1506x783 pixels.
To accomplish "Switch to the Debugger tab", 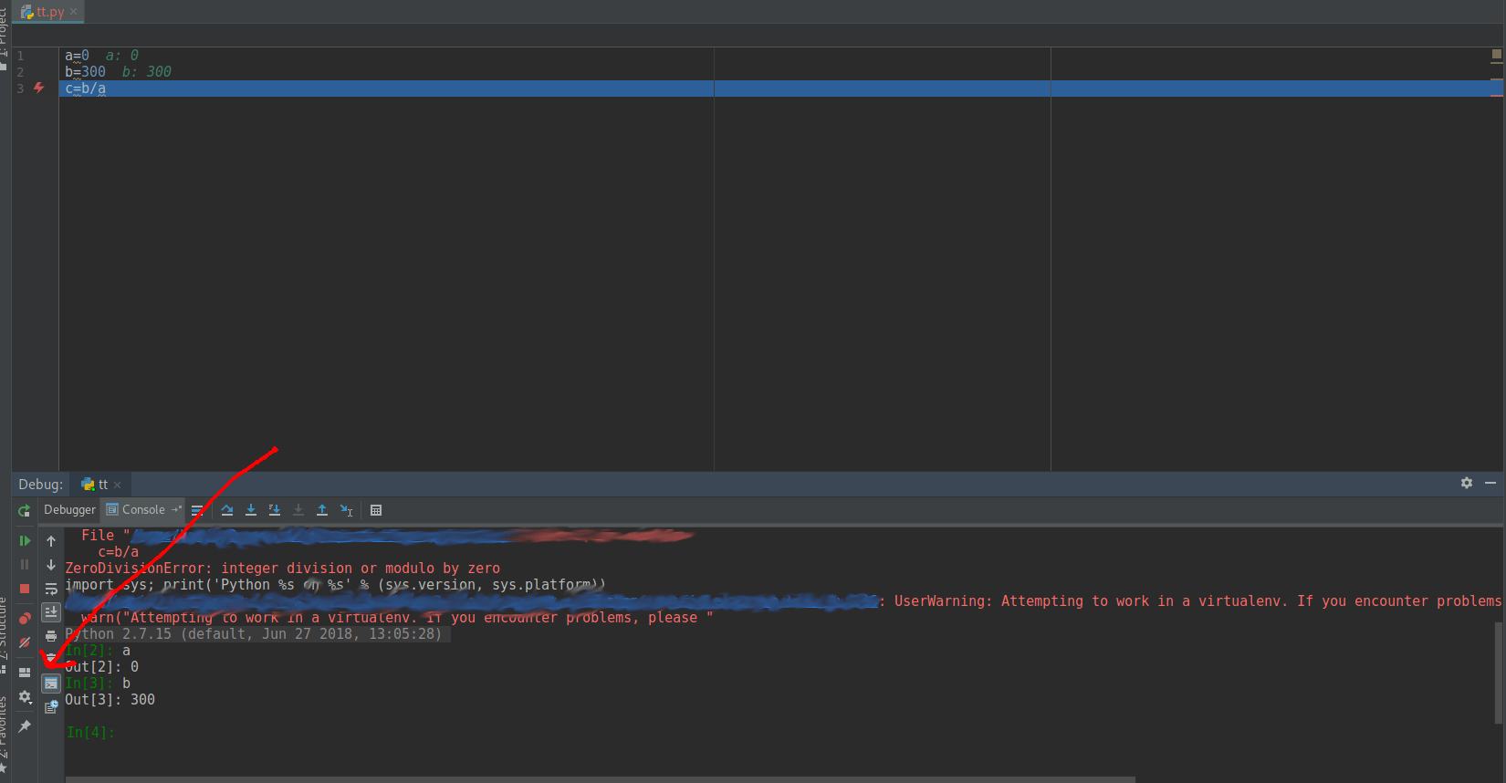I will pos(69,510).
